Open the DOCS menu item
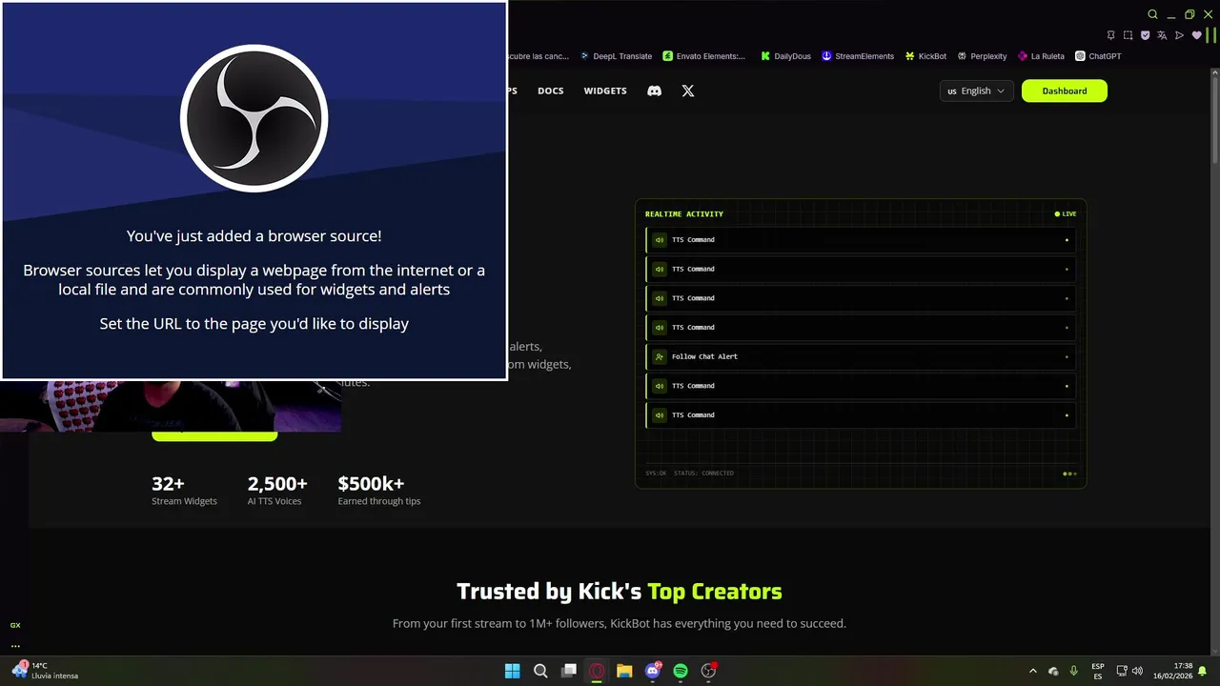 [x=551, y=91]
